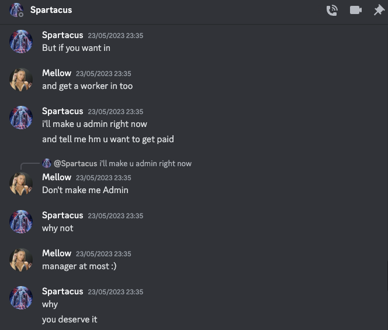The image size is (388, 330).
Task: Start a voice call with Spartacus
Action: pyautogui.click(x=332, y=10)
